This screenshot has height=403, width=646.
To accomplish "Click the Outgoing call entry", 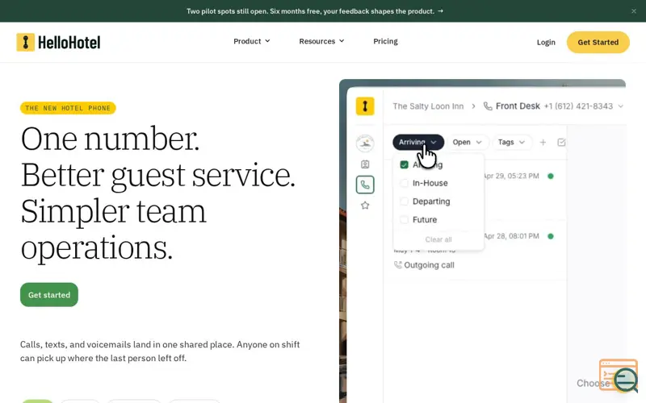I will pos(425,265).
